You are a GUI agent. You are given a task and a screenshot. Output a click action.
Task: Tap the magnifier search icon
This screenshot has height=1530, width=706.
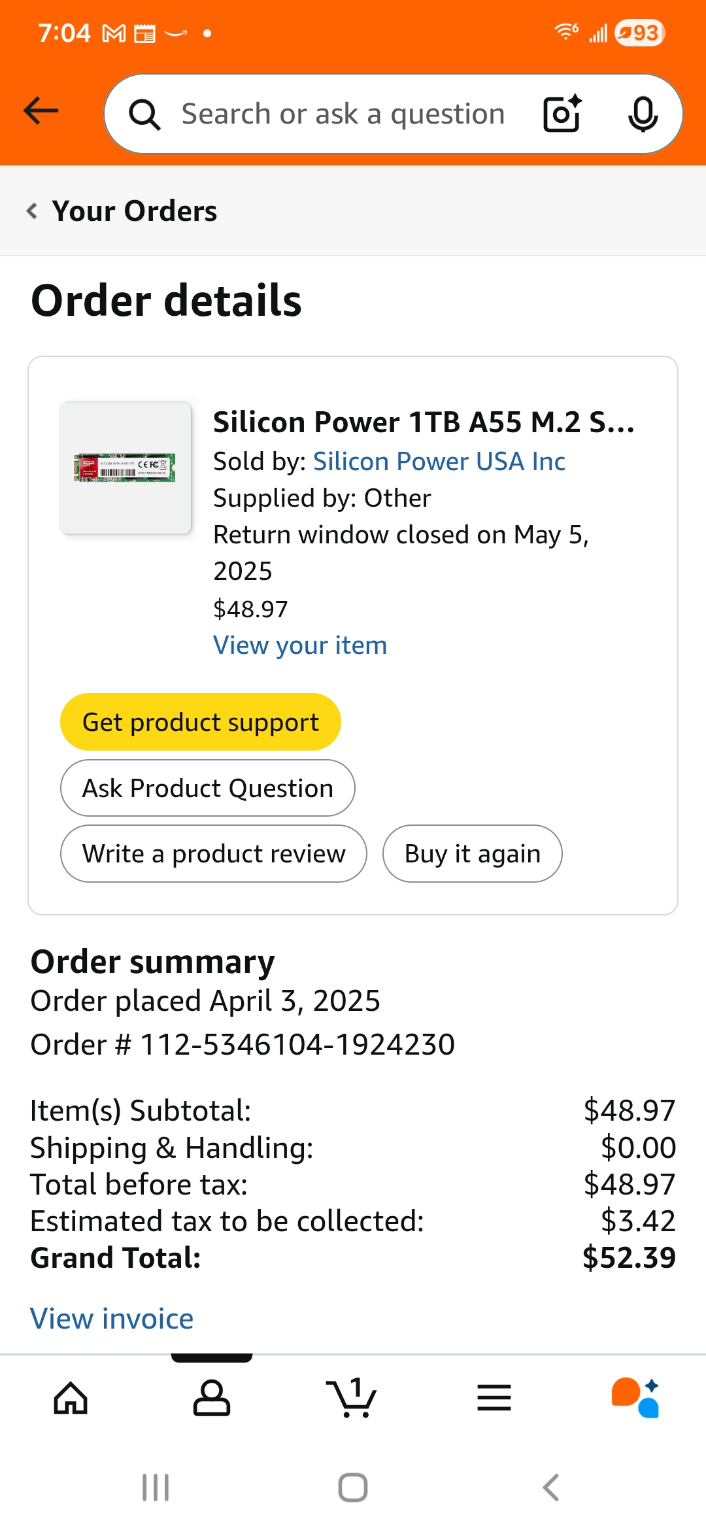(144, 115)
